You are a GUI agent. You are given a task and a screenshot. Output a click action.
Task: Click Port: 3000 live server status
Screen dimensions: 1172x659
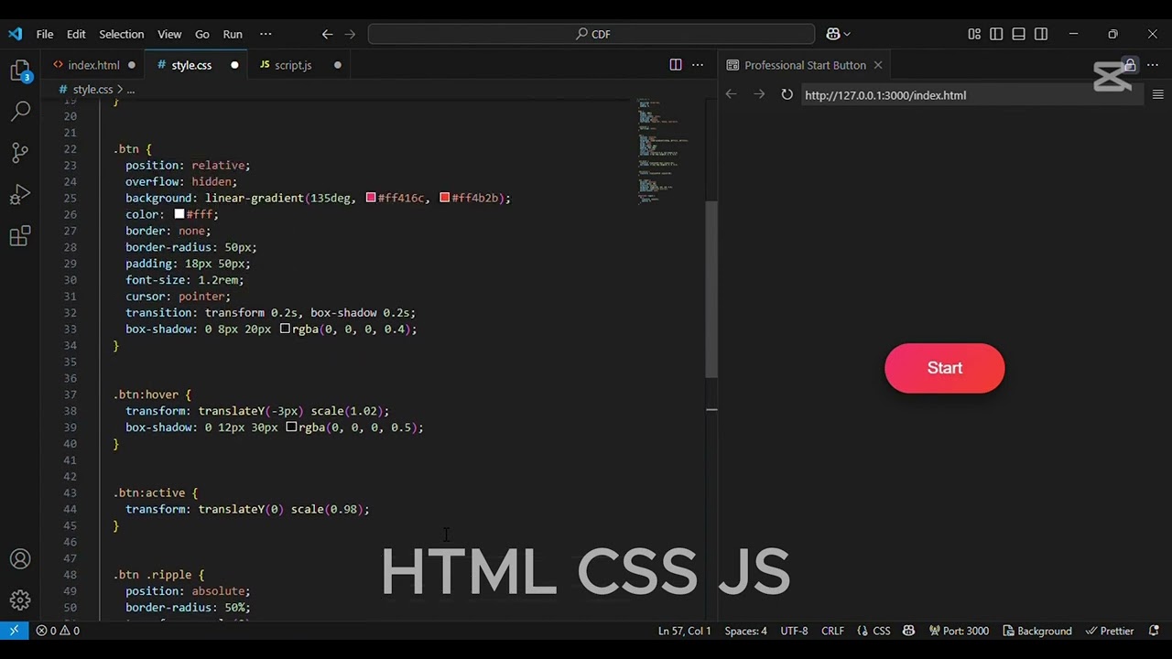959,631
